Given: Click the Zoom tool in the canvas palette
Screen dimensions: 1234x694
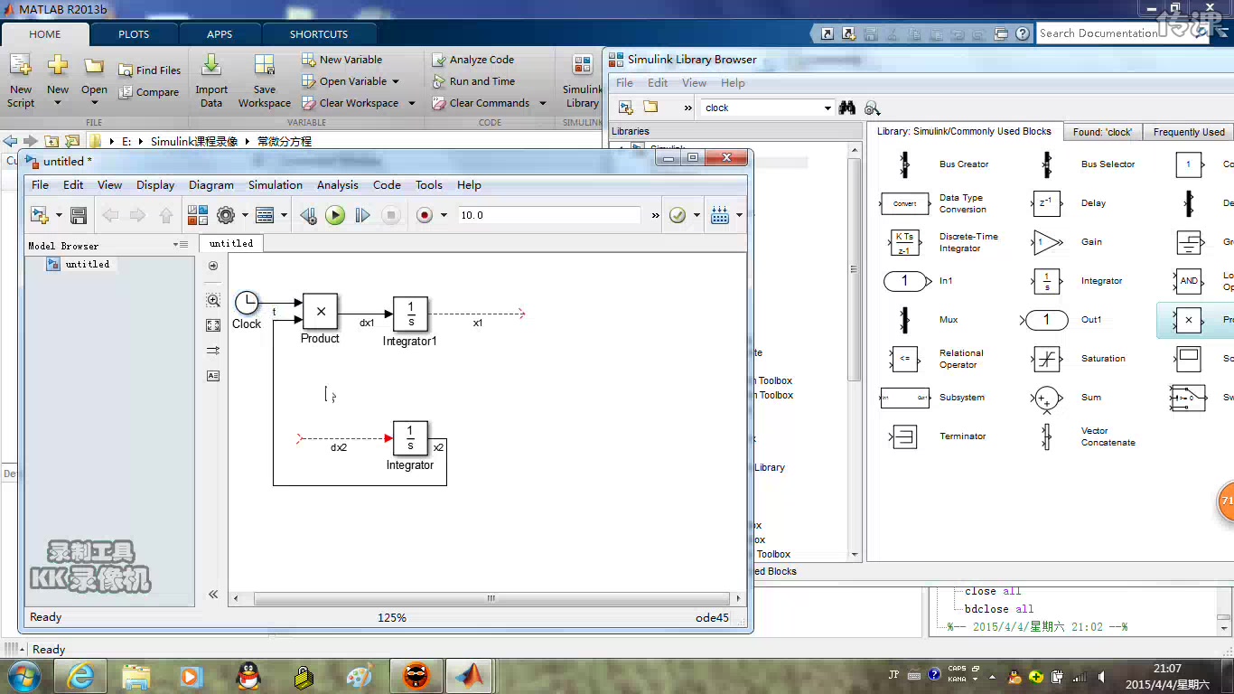Looking at the screenshot, I should [x=213, y=300].
